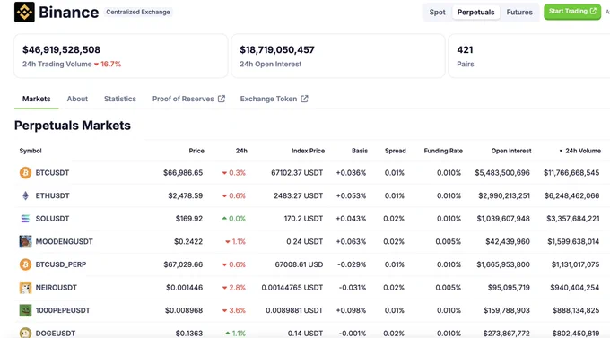Click the $46,919,528,508 trading volume value
610x338 pixels.
(62, 50)
